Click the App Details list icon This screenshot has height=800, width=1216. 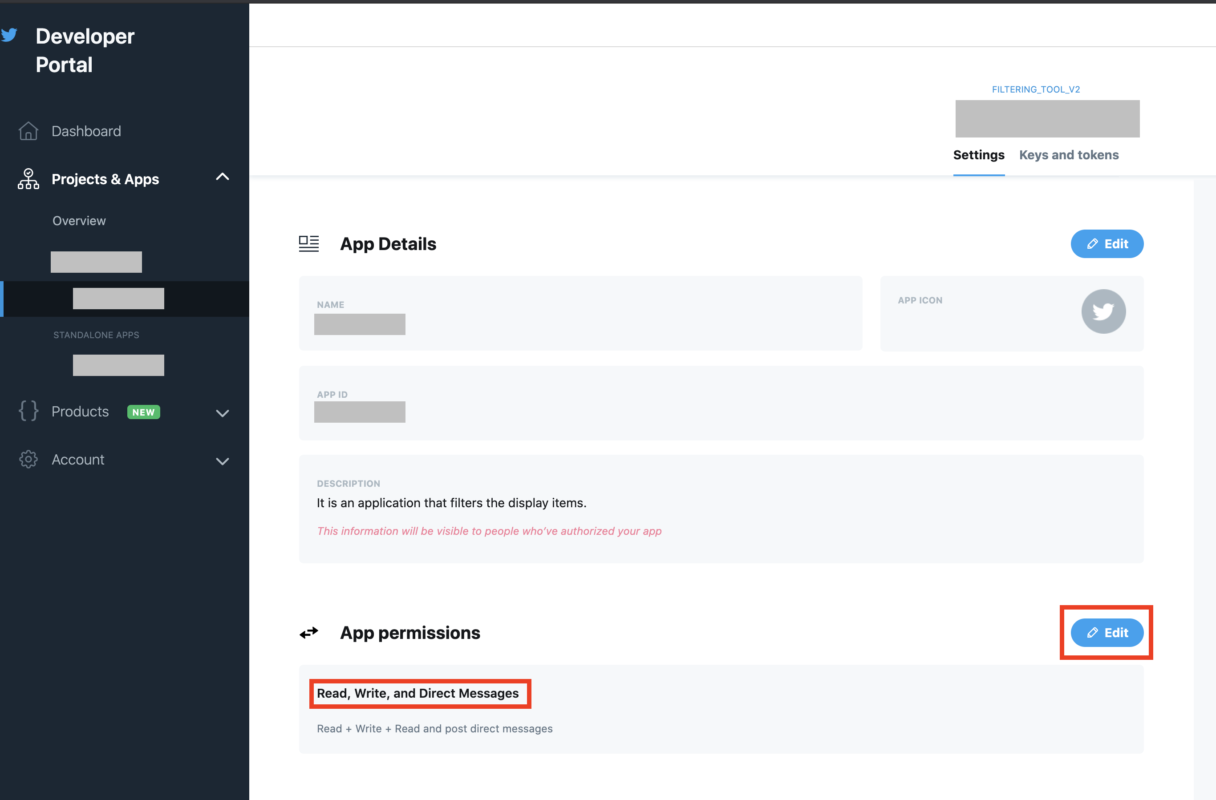pos(308,244)
